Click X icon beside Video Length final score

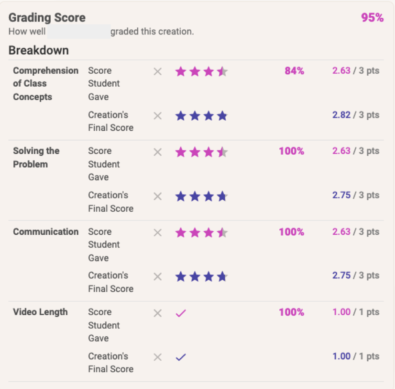point(157,357)
